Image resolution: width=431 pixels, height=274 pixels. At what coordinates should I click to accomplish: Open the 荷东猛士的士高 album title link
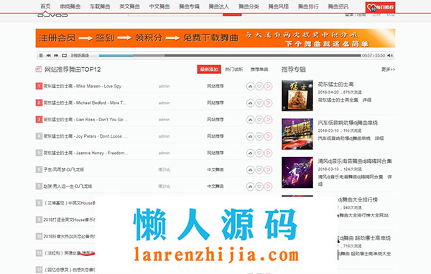coord(335,85)
